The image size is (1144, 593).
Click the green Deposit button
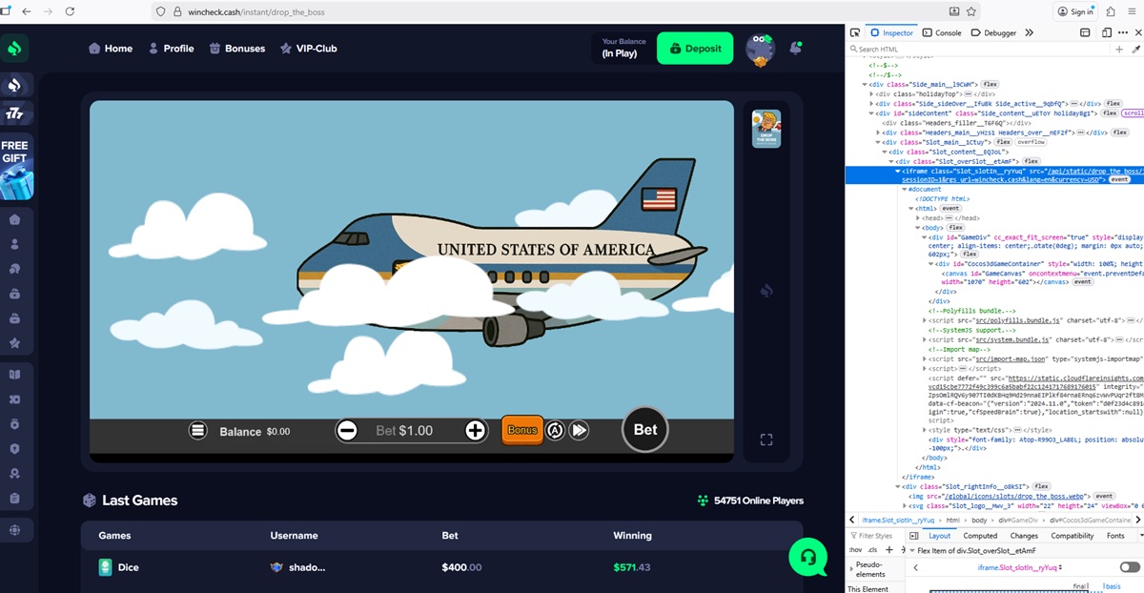pyautogui.click(x=695, y=49)
